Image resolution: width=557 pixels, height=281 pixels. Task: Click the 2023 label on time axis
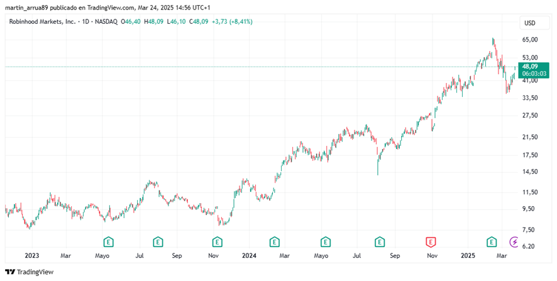(x=31, y=256)
